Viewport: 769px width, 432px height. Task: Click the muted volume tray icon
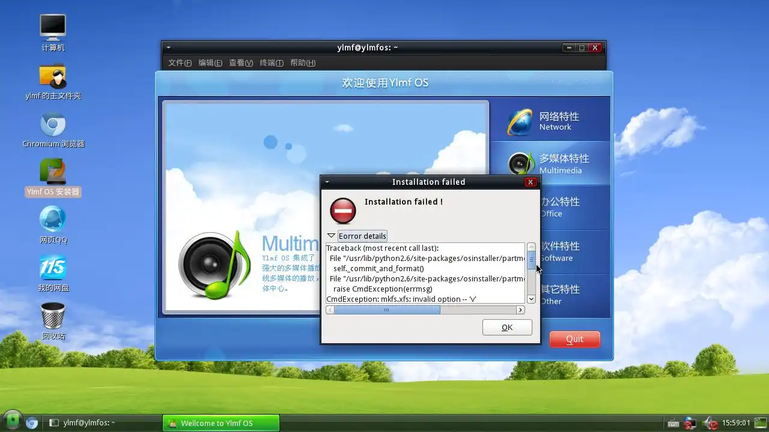[x=710, y=423]
